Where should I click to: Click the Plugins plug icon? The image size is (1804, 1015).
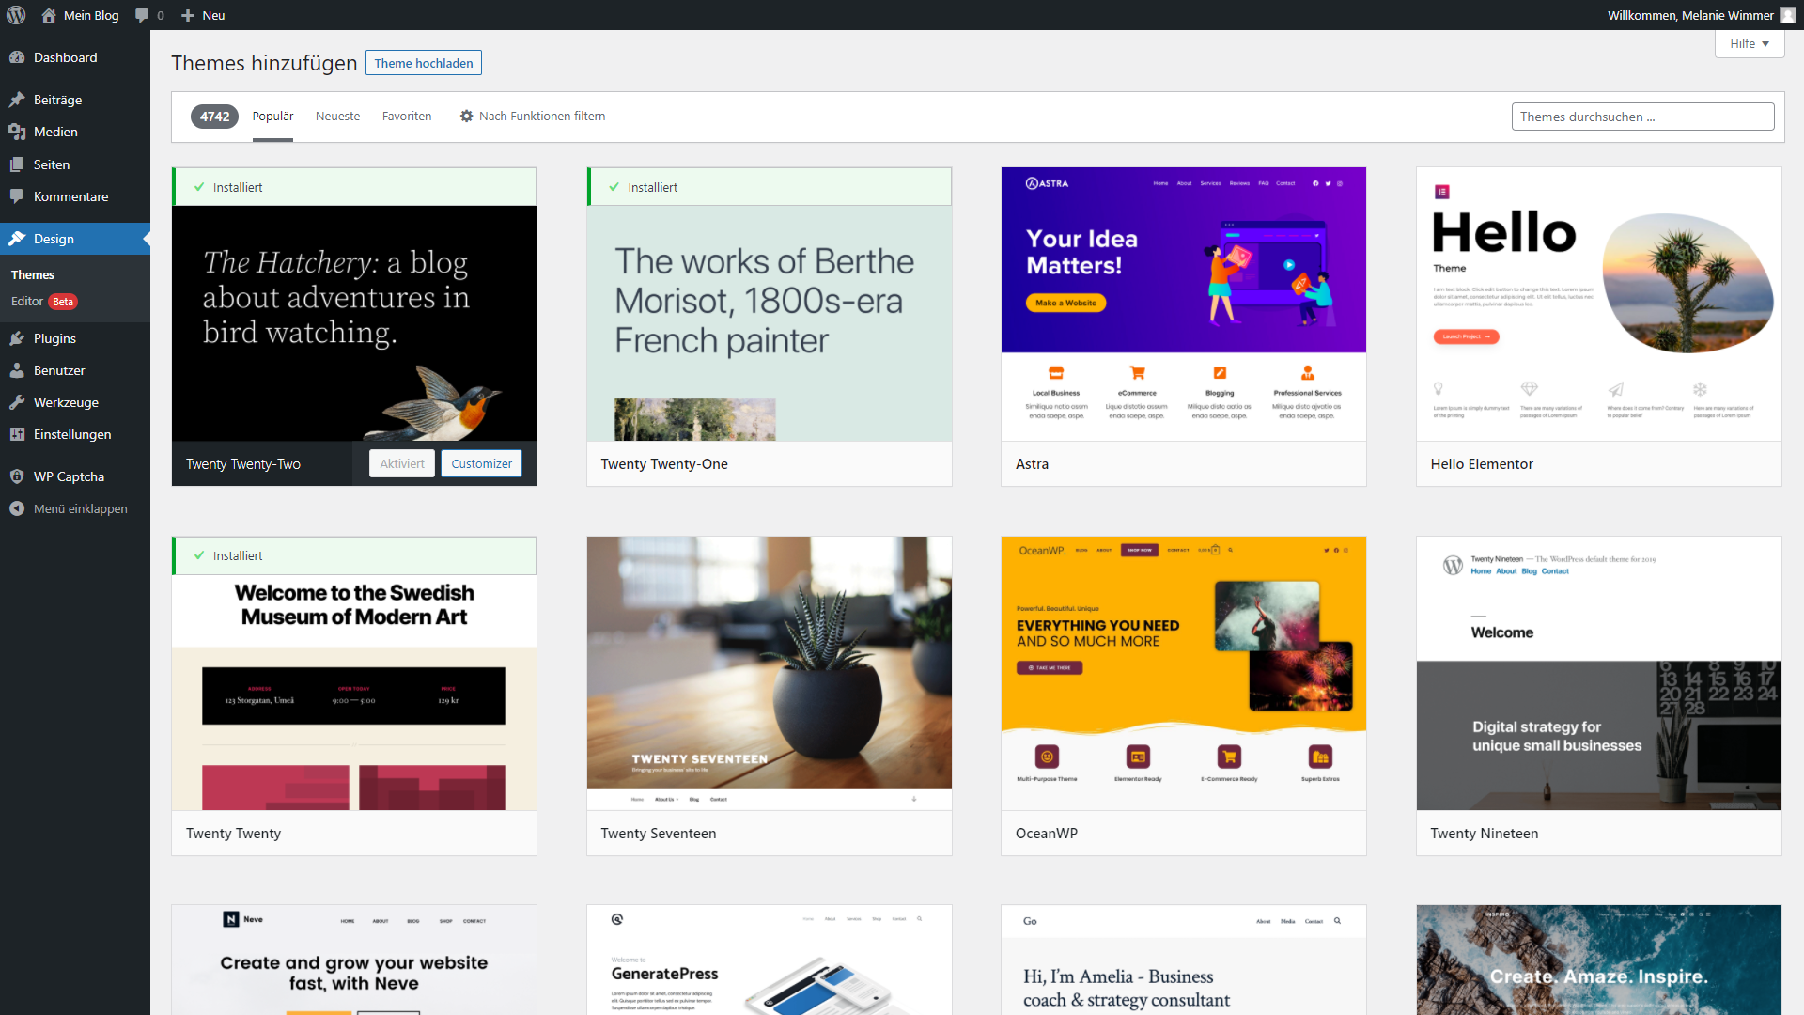[x=17, y=338]
